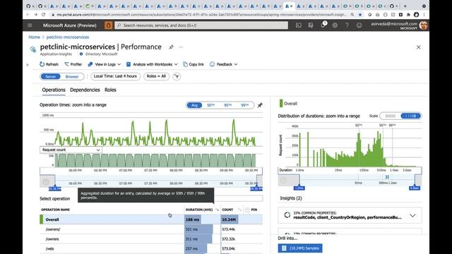Select the 50th percentile option
Screen dimensions: 452x254
click(210, 105)
